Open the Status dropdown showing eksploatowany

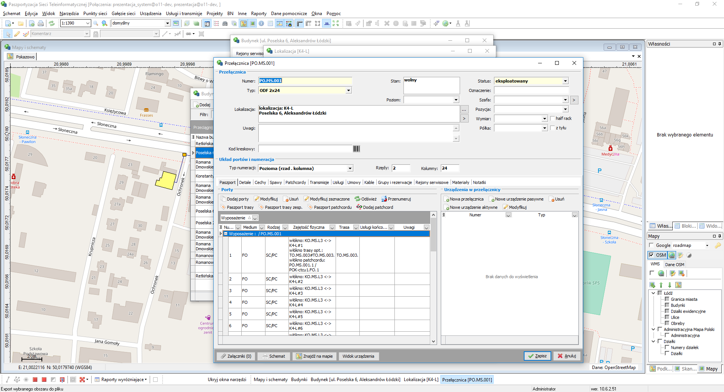(x=565, y=81)
